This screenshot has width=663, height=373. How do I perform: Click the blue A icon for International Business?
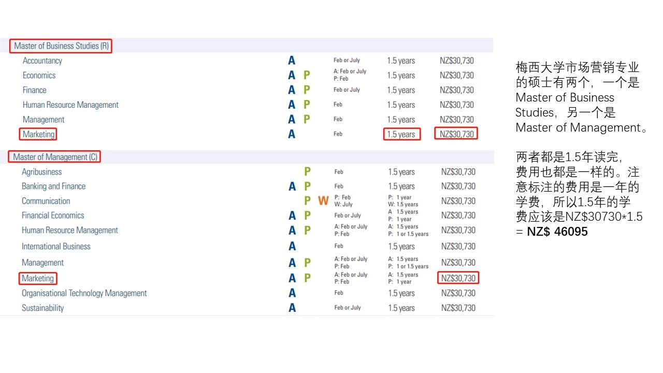[x=292, y=246]
